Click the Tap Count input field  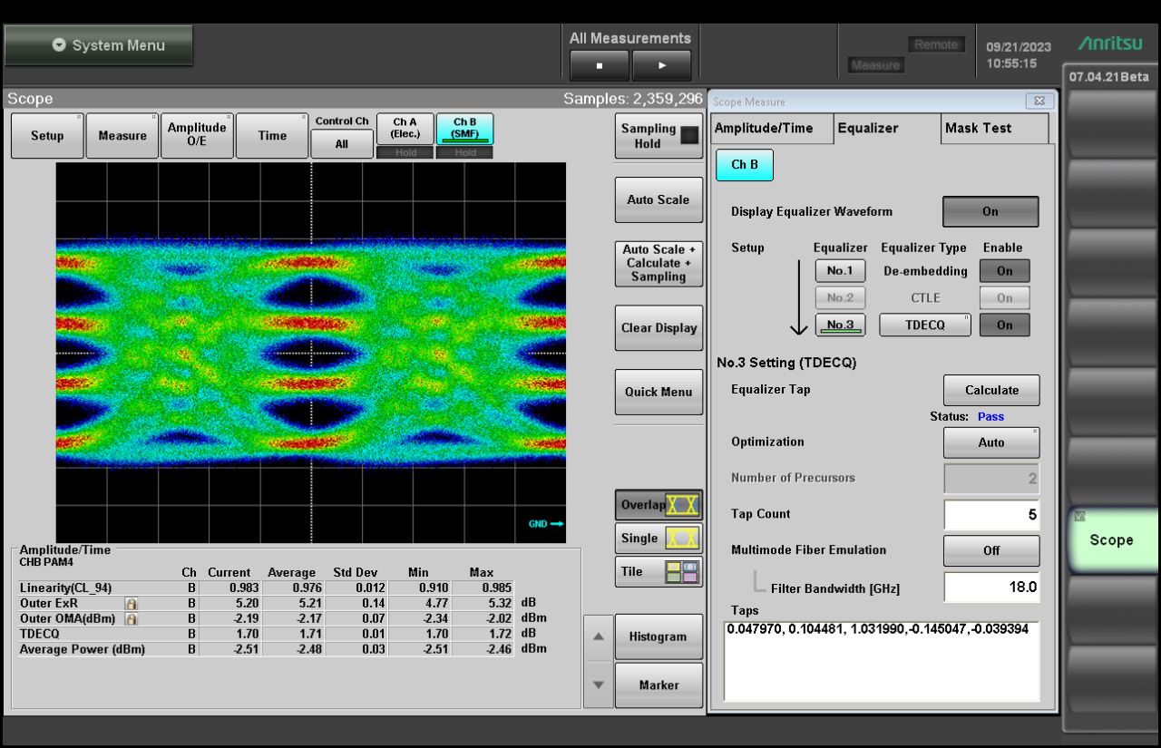(991, 514)
